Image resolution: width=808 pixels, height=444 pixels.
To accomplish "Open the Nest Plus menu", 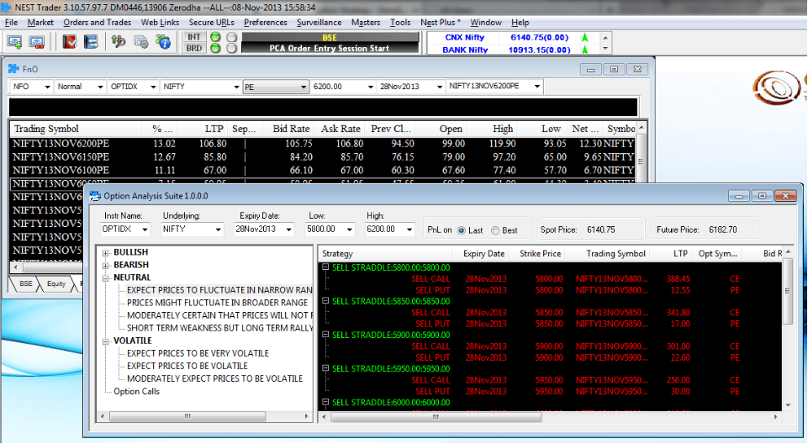I will (x=440, y=22).
